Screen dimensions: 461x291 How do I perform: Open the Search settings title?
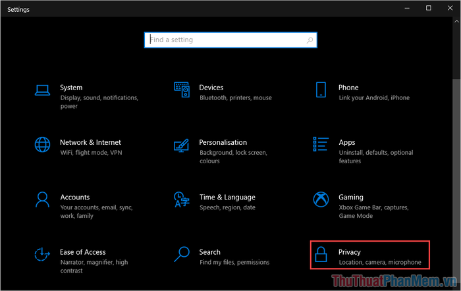click(x=209, y=252)
